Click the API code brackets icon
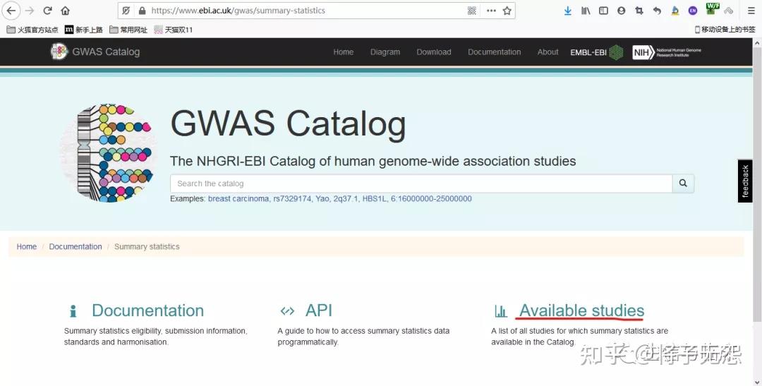The width and height of the screenshot is (762, 386). click(287, 311)
